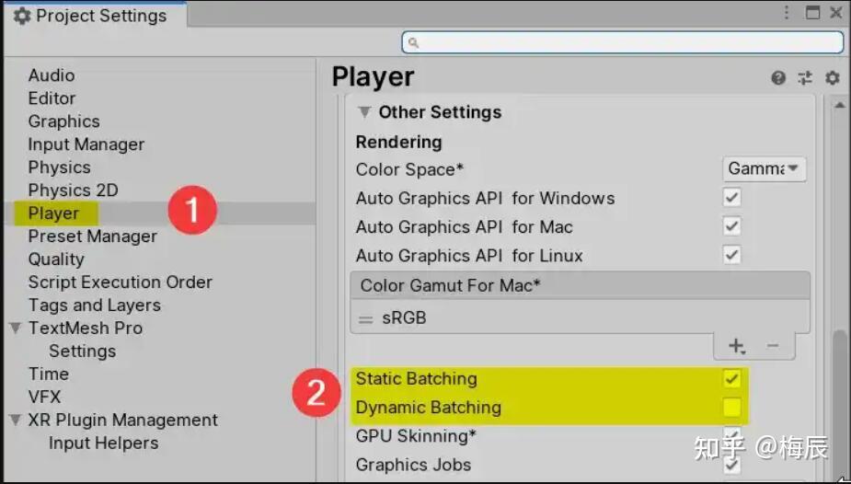Maximize the Project Settings window
This screenshot has height=484, width=851.
(x=812, y=13)
